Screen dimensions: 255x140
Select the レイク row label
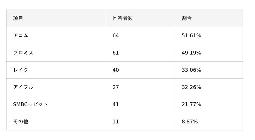[21, 70]
